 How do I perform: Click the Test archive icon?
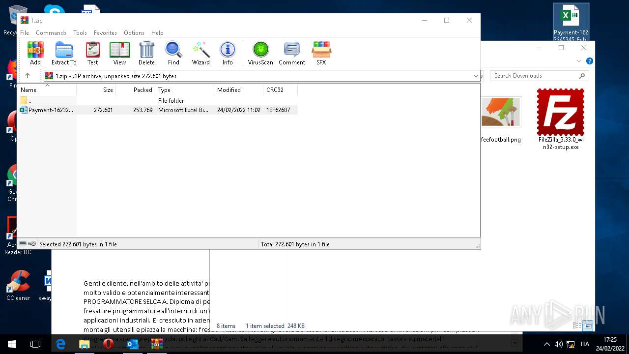tap(92, 53)
